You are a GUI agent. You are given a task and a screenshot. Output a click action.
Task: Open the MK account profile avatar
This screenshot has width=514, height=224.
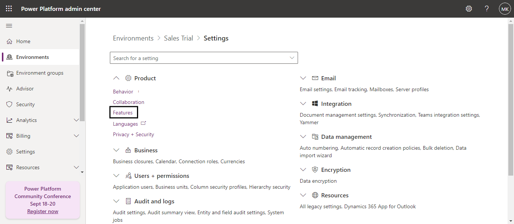click(x=505, y=9)
